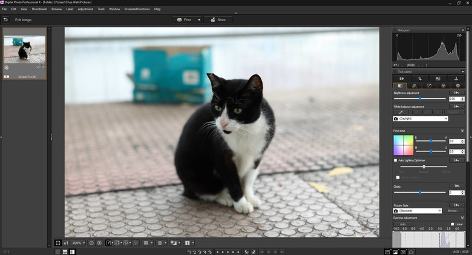Select the single-image preview layout icon

coord(108,243)
